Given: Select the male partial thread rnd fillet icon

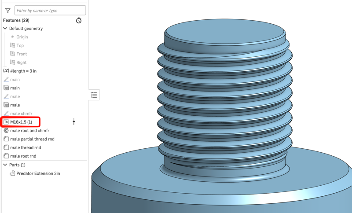Looking at the screenshot, I should click(x=6, y=139).
